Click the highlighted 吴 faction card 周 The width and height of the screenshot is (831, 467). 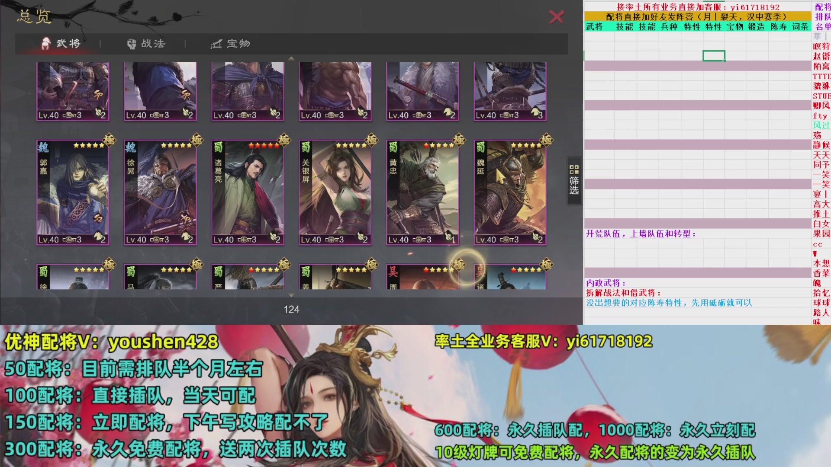[x=422, y=277]
